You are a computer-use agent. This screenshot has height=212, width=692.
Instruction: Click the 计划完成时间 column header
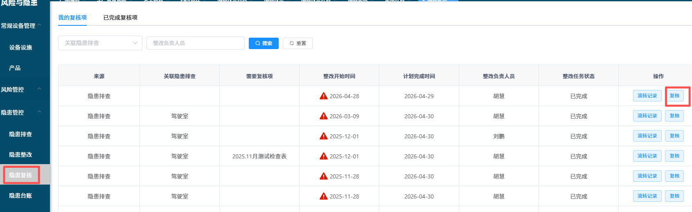click(419, 76)
